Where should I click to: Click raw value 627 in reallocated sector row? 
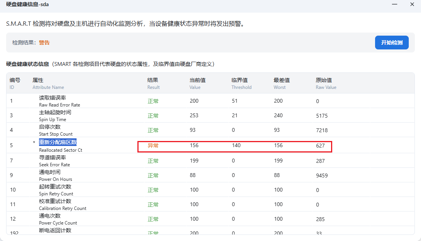pyautogui.click(x=320, y=146)
